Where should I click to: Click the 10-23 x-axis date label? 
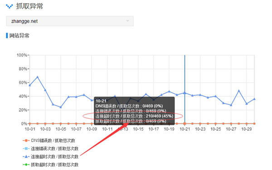(200, 129)
